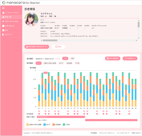The width and height of the screenshot is (142, 136).
Task: Click the speech-bubble inquiry icon in sidebar
Action: tap(3, 26)
